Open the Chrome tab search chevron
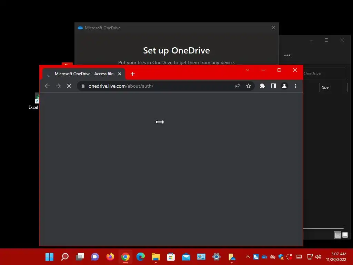 pos(248,70)
